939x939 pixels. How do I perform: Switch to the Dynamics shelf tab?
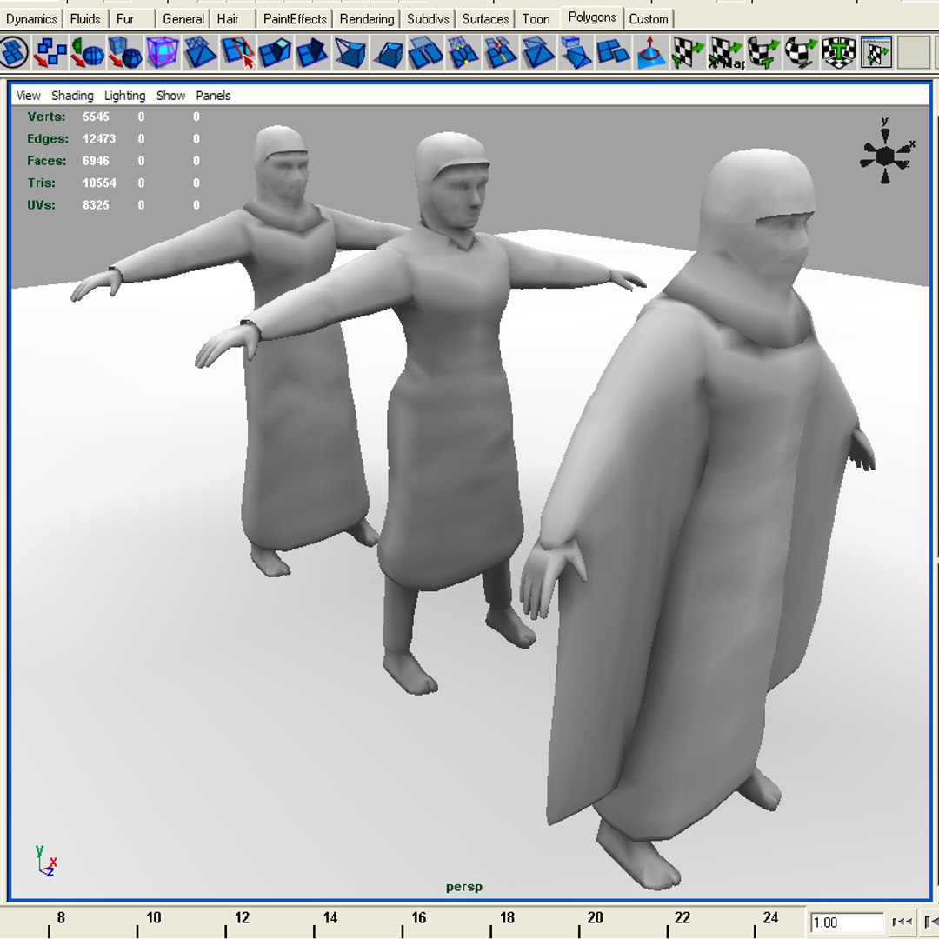click(x=31, y=19)
